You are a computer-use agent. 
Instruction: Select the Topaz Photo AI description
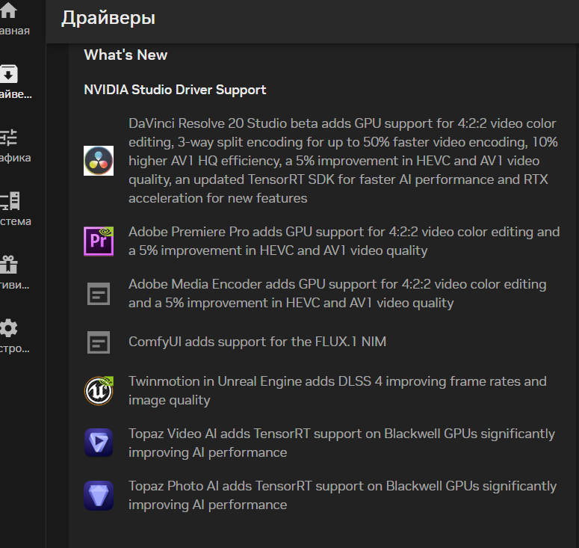coord(342,495)
